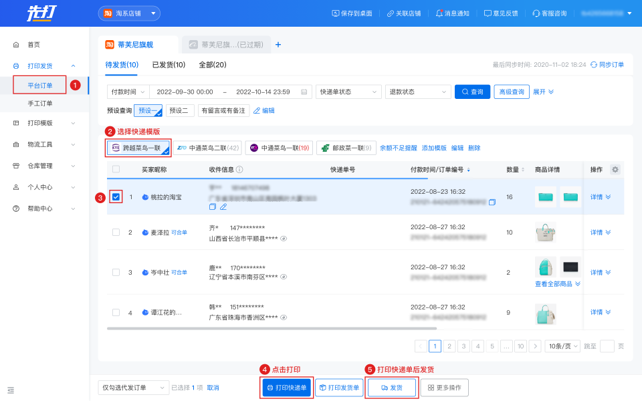Open 消息通知 bell in top bar
This screenshot has width=642, height=401.
point(452,13)
